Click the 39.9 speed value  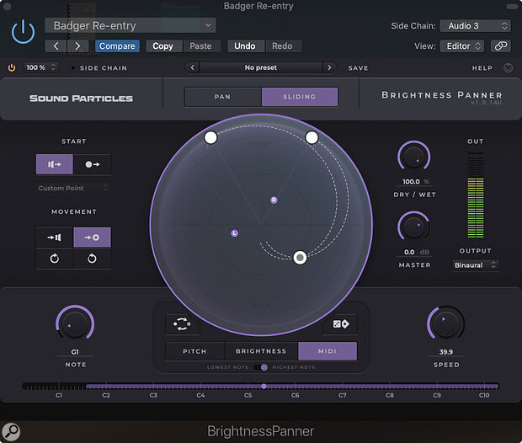point(446,352)
